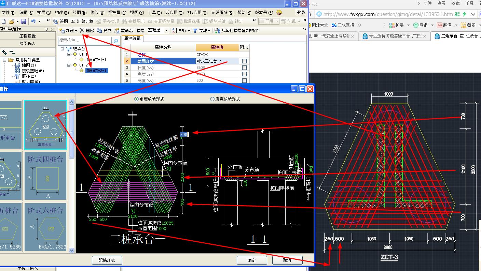Collapse the CT-2 tree node
The image size is (481, 271).
click(69, 65)
